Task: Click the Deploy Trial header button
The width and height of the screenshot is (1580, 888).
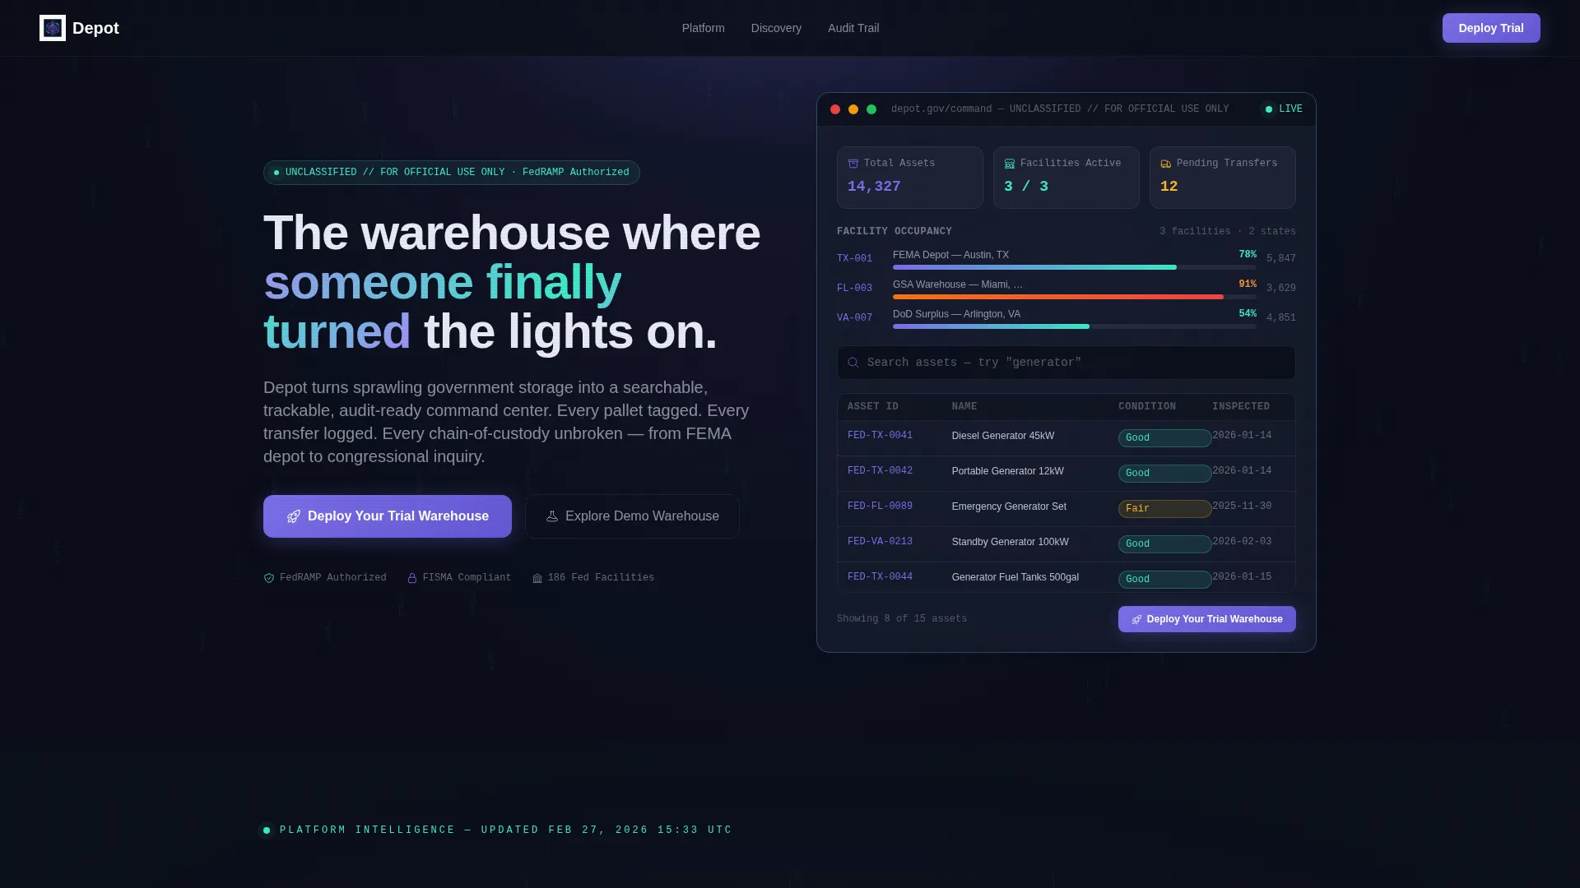Action: (1491, 28)
